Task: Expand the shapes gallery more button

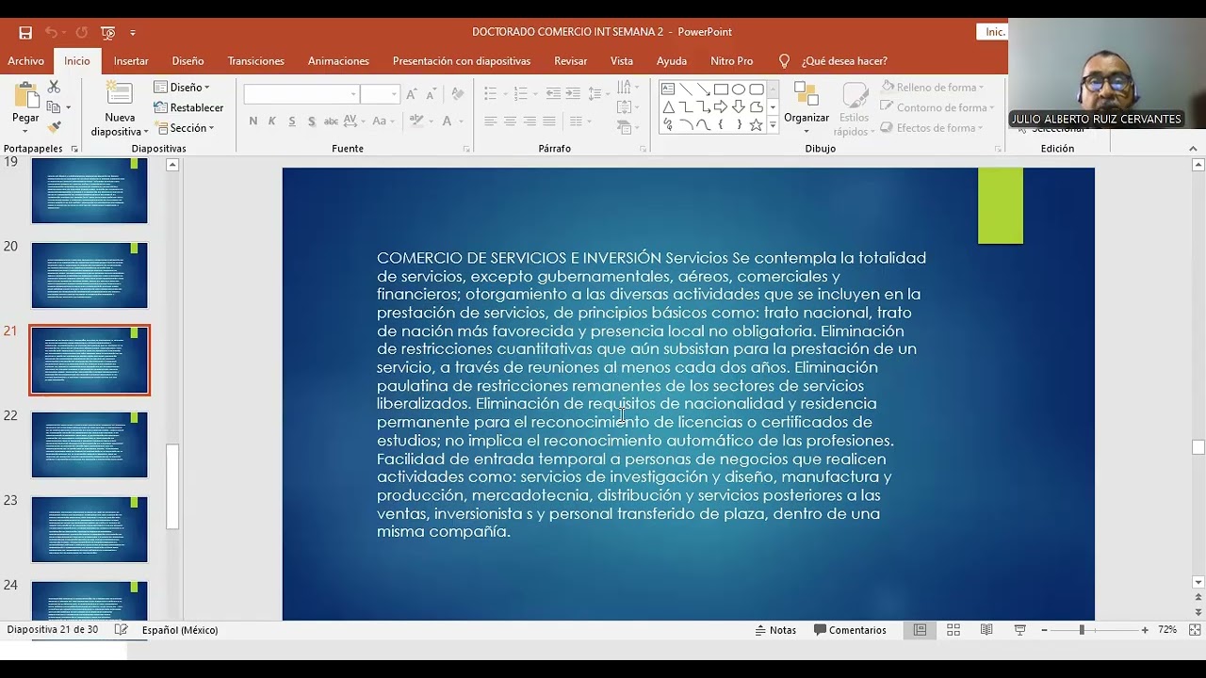Action: [x=773, y=125]
